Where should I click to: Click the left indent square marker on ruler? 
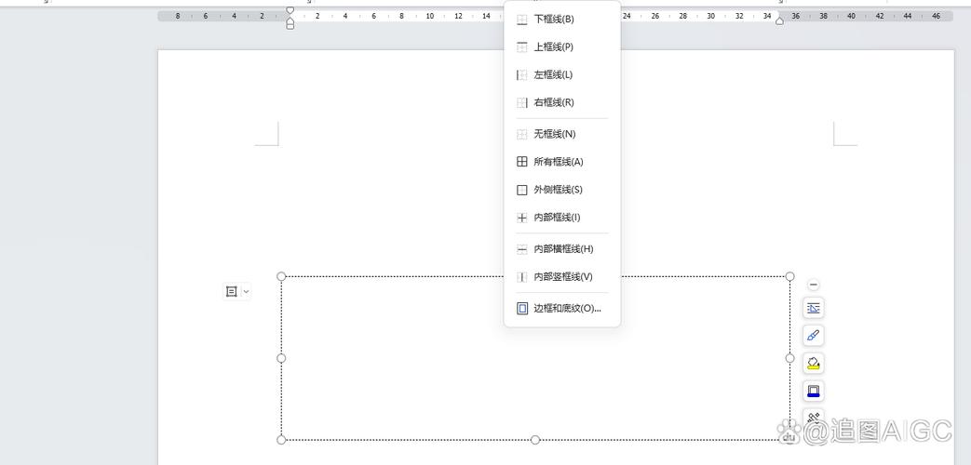(x=290, y=27)
